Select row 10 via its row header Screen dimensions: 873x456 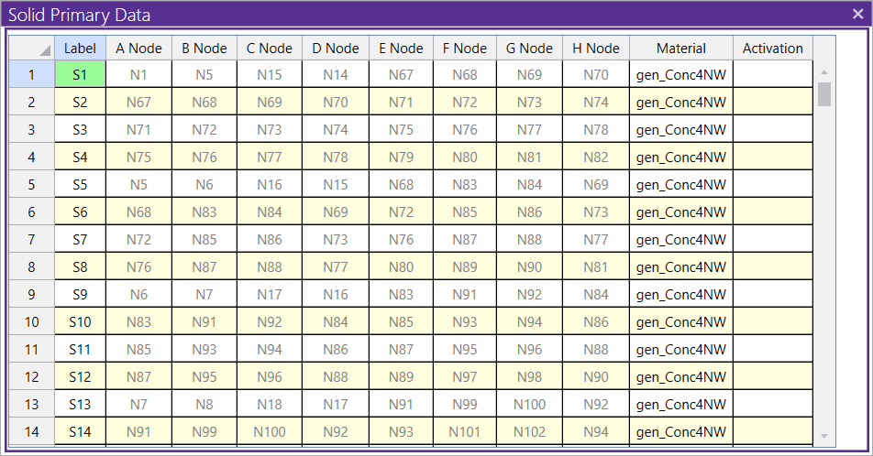[x=31, y=321]
